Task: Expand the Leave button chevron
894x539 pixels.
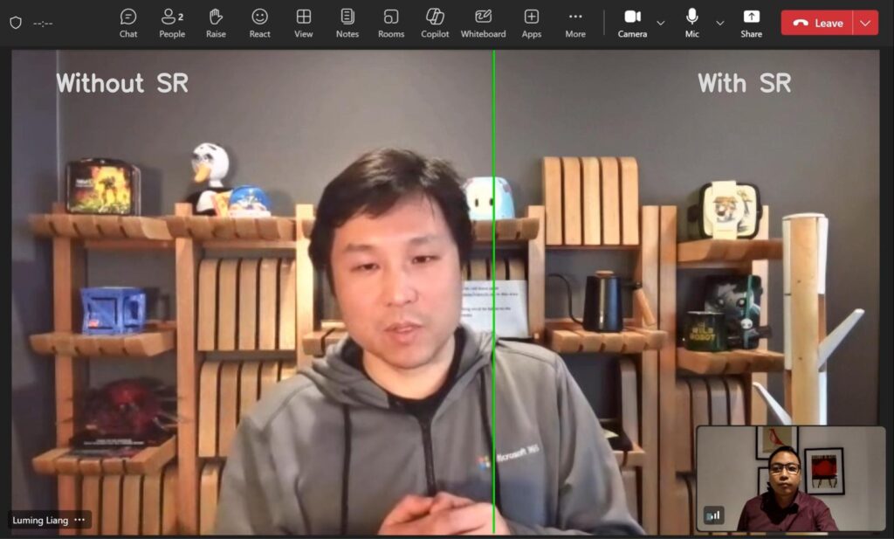Action: tap(867, 23)
